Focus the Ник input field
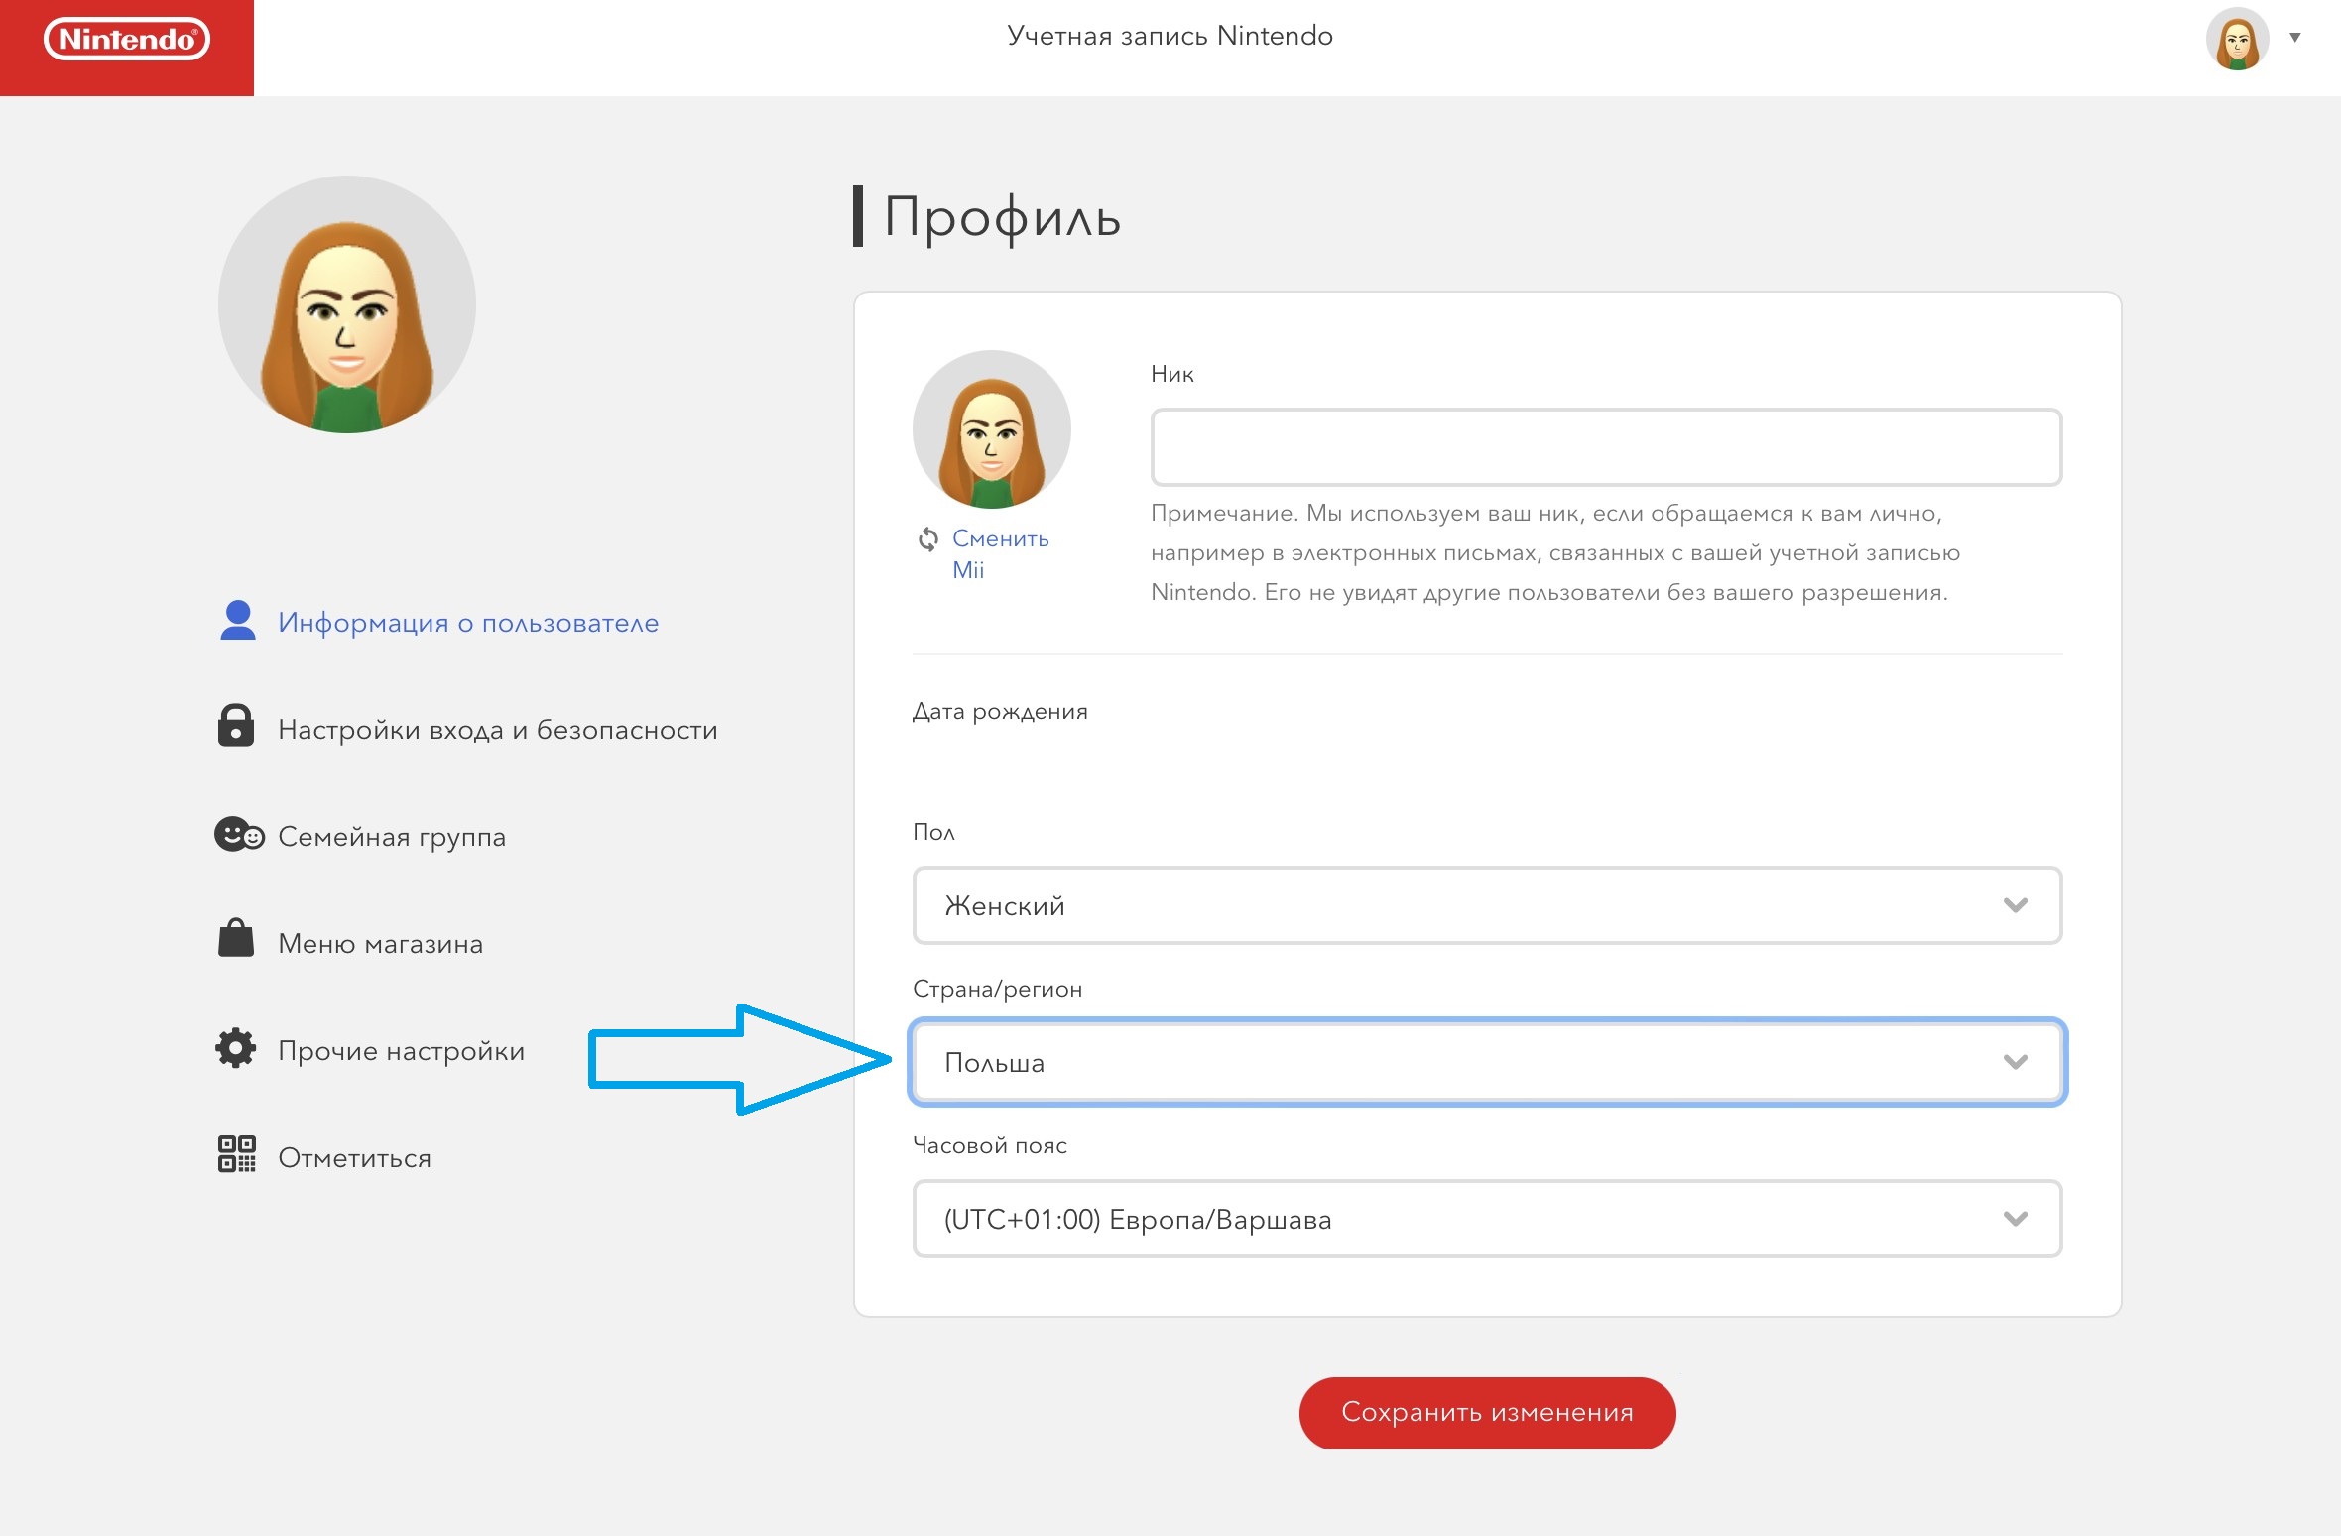 pos(1606,447)
